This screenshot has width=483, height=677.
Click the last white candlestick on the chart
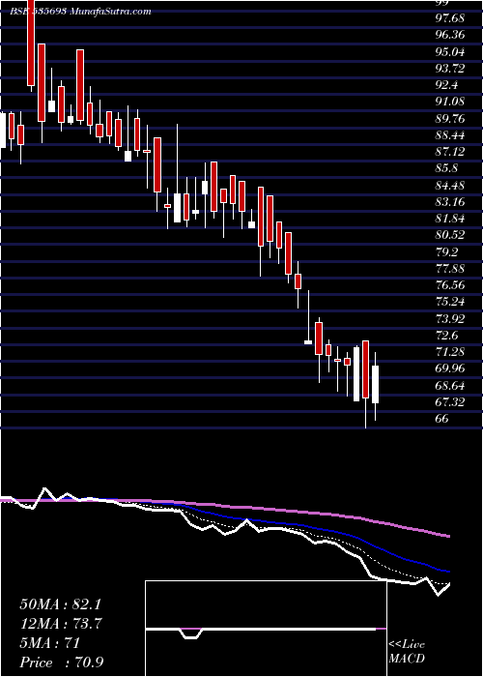tap(375, 385)
